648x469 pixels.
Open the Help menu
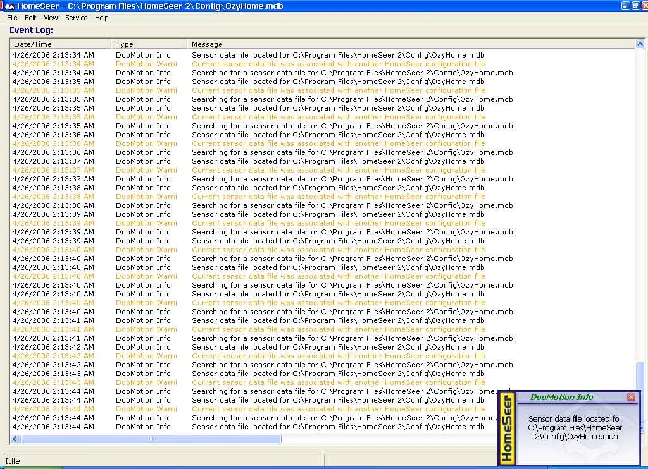coord(102,18)
